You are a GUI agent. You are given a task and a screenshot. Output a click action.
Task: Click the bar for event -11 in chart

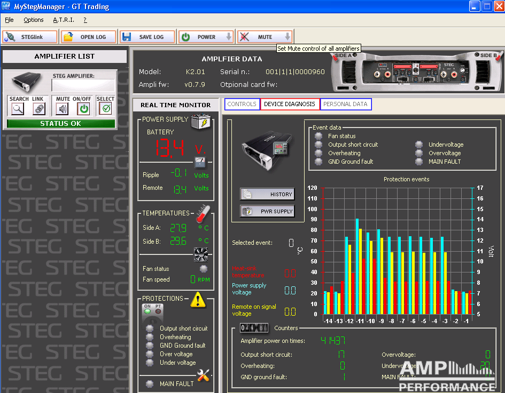pyautogui.click(x=361, y=272)
